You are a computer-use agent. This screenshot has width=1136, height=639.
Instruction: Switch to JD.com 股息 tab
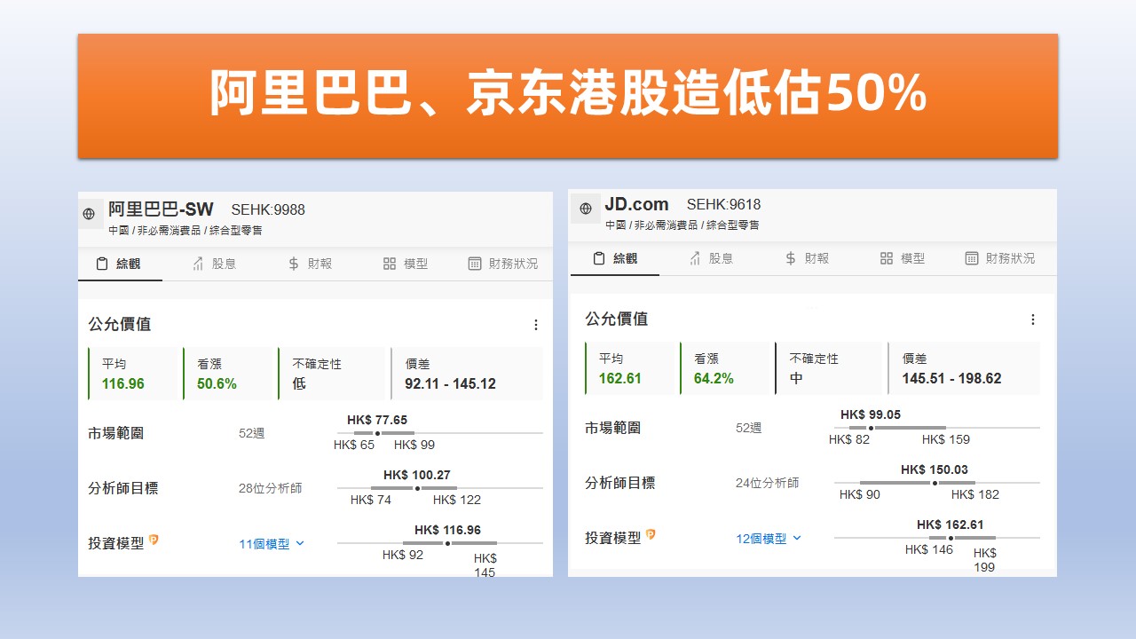(x=711, y=258)
